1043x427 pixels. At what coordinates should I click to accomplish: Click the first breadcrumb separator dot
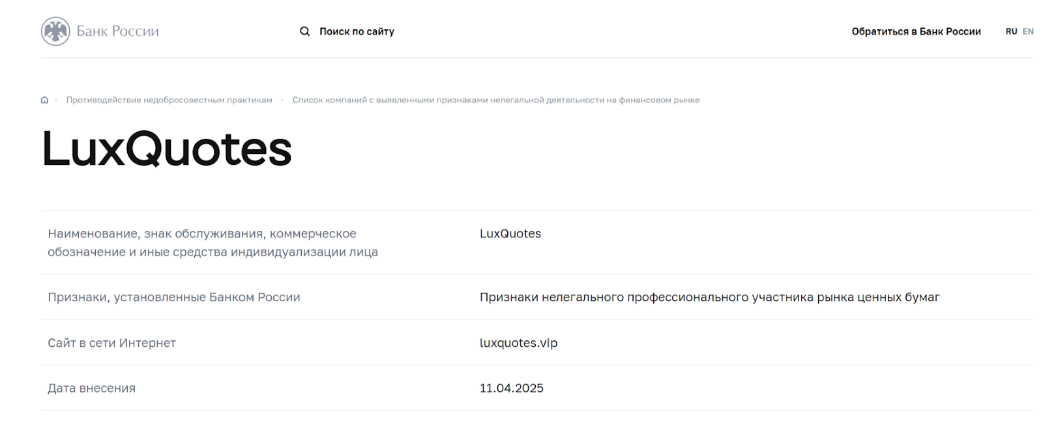tap(57, 100)
